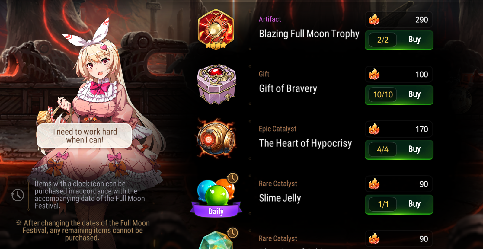Buy the Gift of Bravery
483x249 pixels.
point(399,95)
